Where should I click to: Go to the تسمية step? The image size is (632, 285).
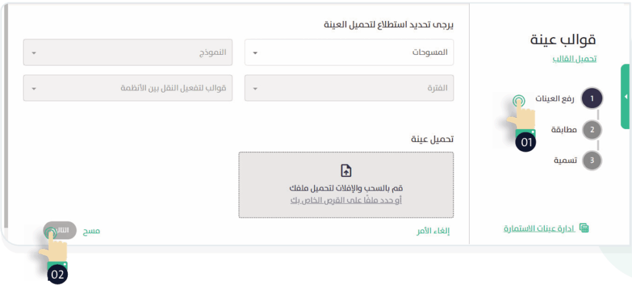pos(565,160)
